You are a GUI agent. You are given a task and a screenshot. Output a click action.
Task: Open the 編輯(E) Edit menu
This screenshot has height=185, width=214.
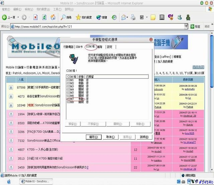tap(17, 9)
